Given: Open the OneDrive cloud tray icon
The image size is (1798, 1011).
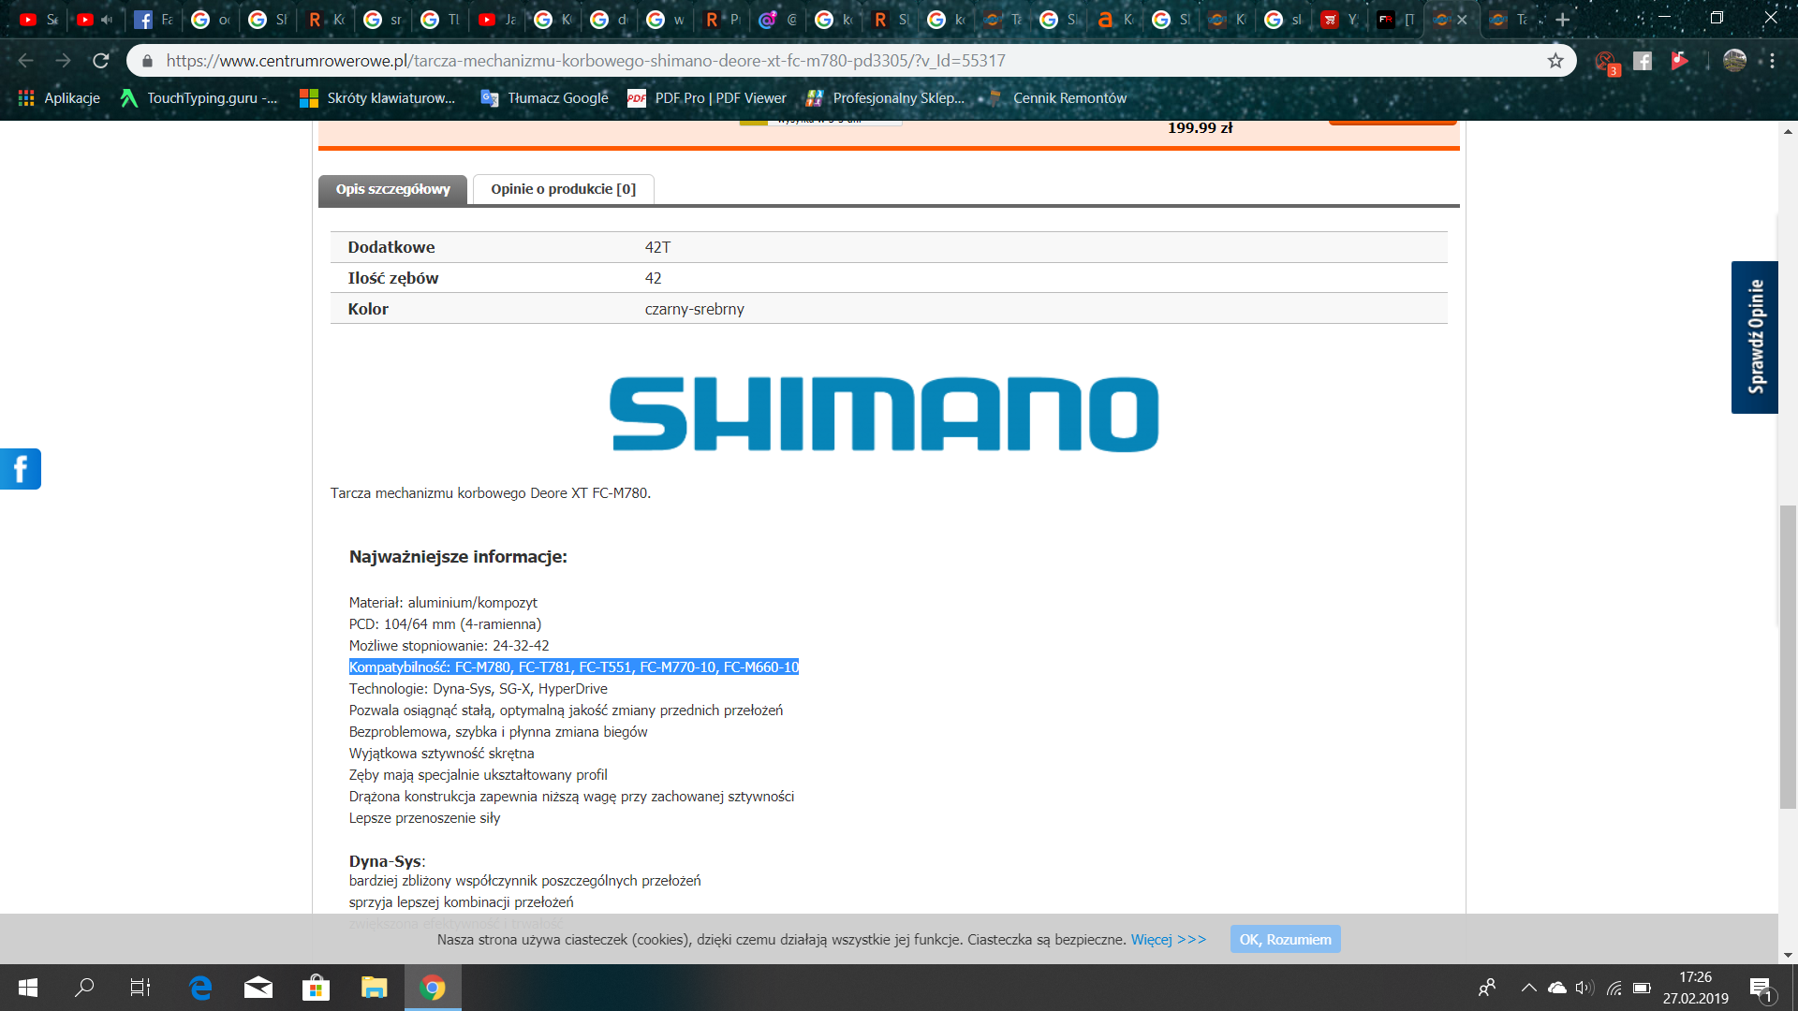Looking at the screenshot, I should (x=1556, y=988).
